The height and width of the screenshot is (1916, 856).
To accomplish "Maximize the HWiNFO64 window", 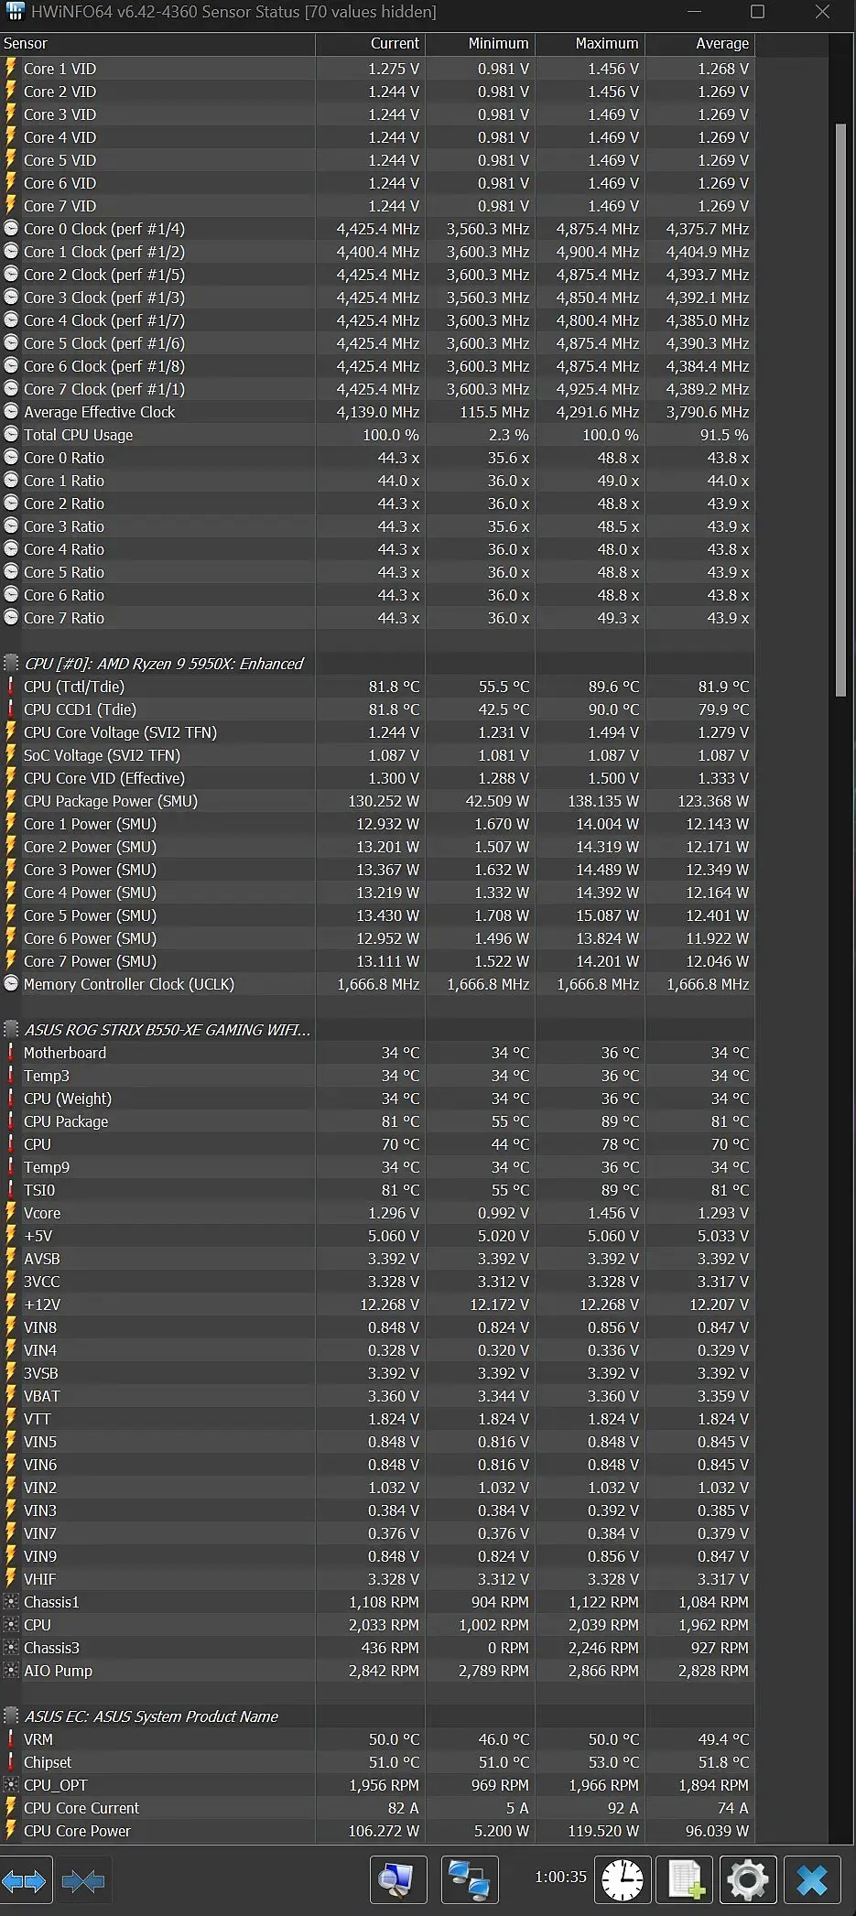I will coord(757,12).
